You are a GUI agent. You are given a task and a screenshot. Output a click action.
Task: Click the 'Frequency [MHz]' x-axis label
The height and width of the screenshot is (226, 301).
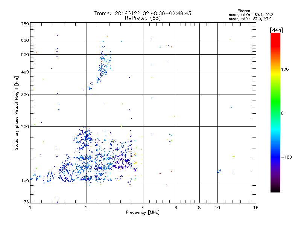143,212
